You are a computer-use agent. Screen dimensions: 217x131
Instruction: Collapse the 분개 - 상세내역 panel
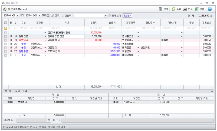(x=212, y=91)
